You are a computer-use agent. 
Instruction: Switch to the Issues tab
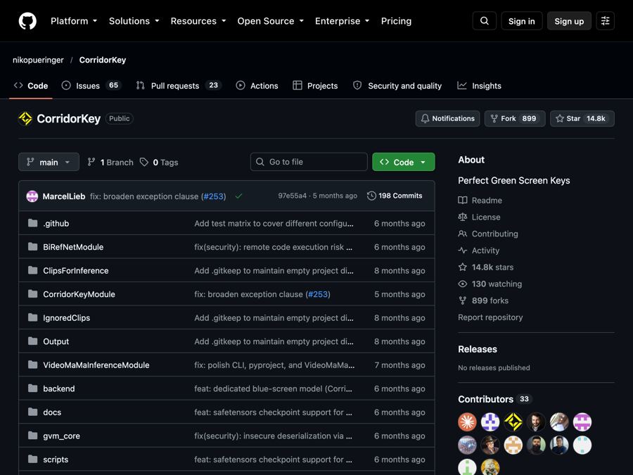91,86
